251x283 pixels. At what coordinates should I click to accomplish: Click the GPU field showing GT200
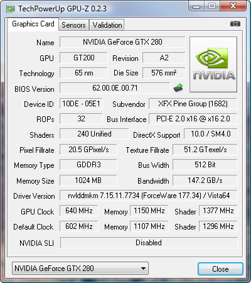pyautogui.click(x=83, y=58)
